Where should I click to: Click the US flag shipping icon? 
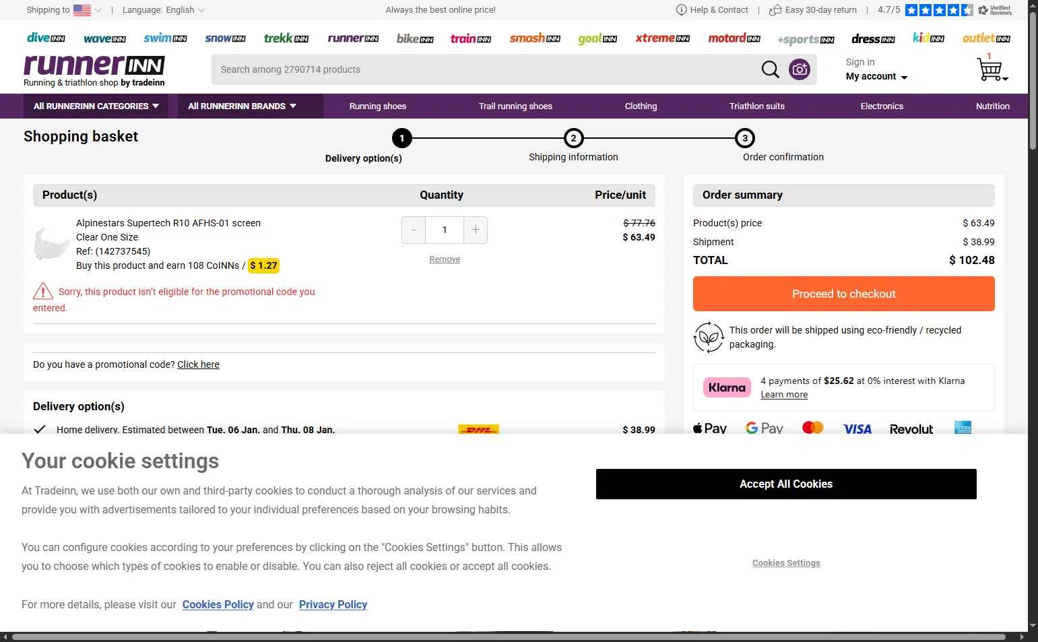pyautogui.click(x=82, y=10)
